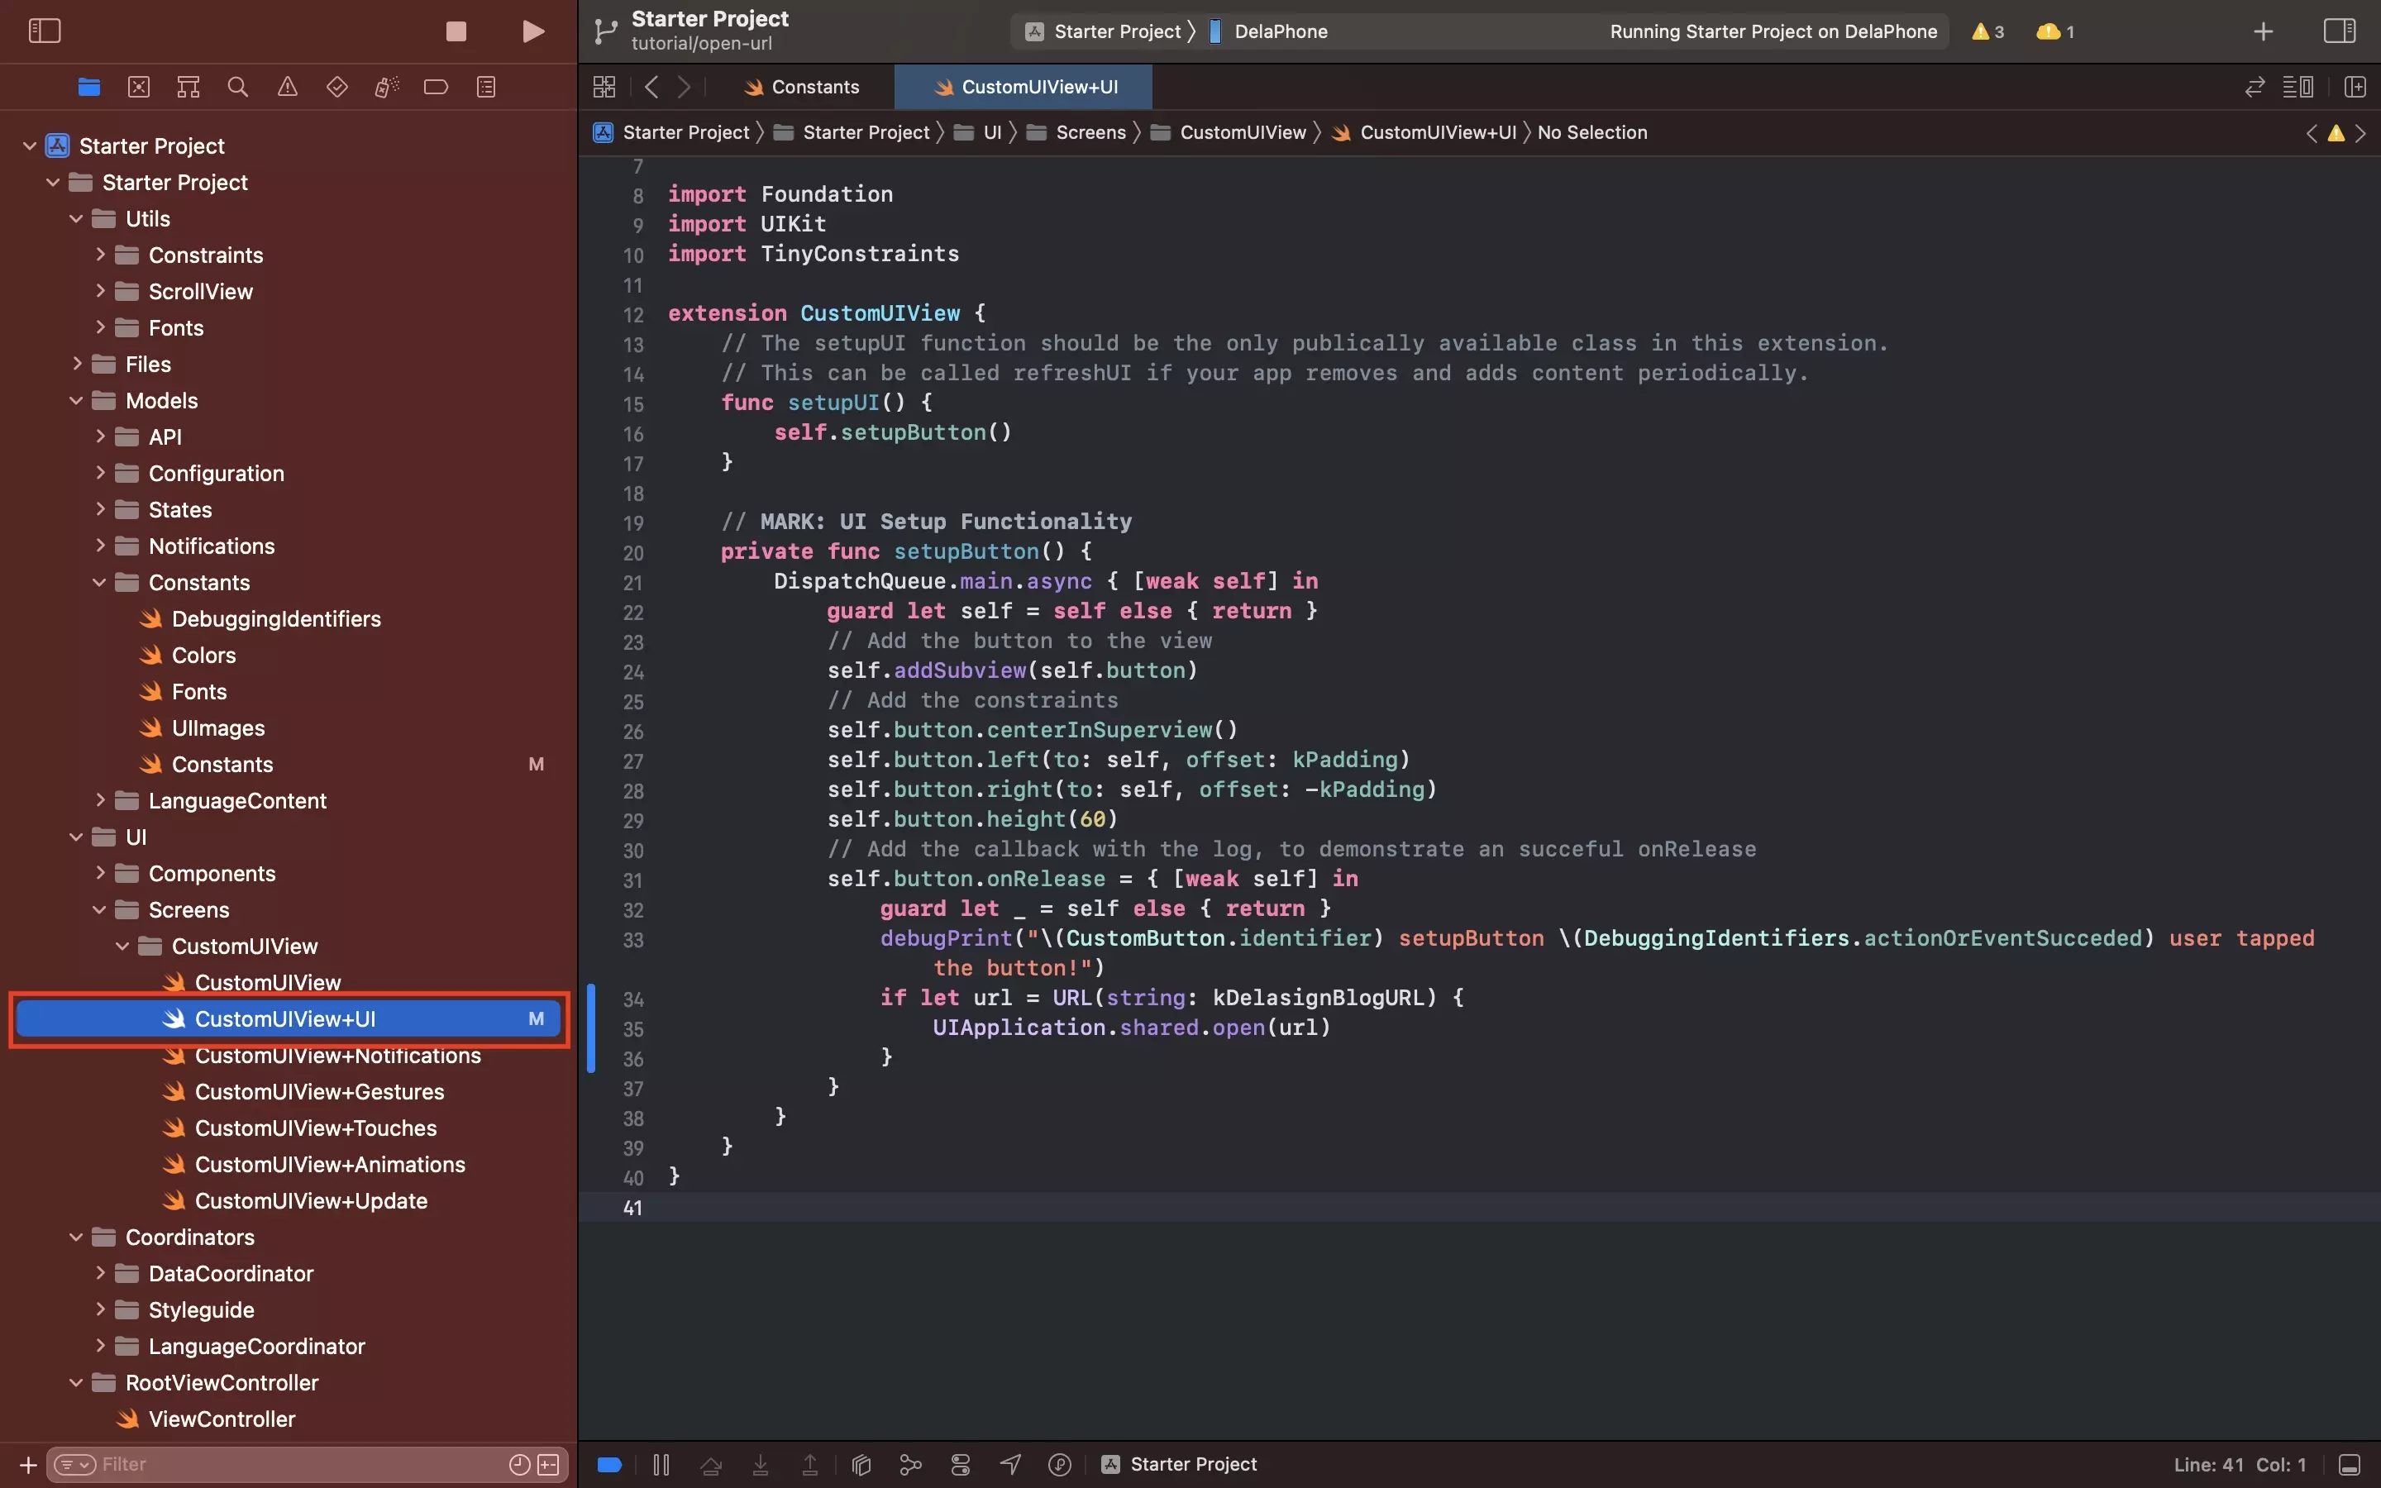This screenshot has width=2381, height=1488.
Task: Expand the Constants folder in sidebar
Action: (x=99, y=583)
